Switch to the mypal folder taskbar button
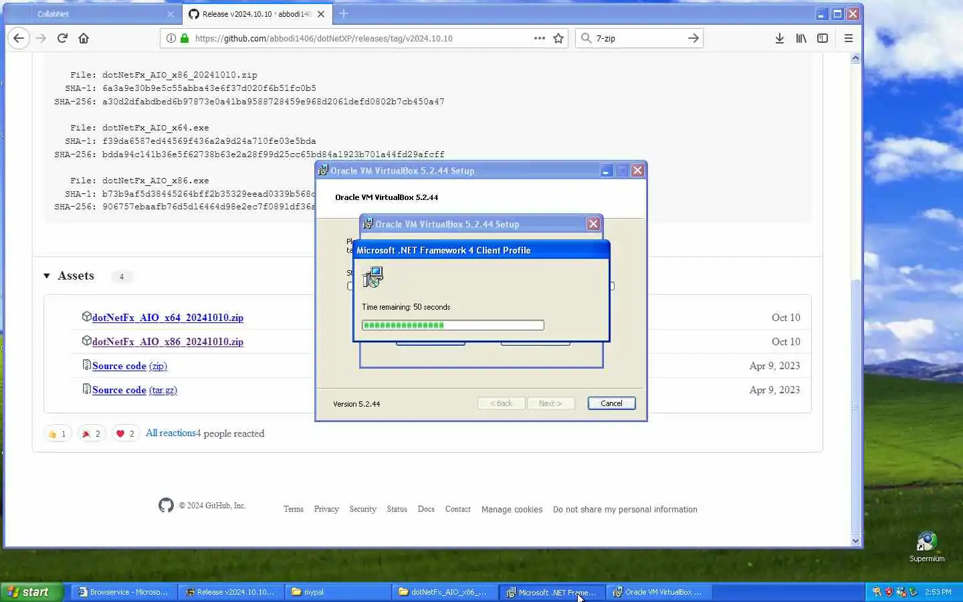 click(338, 592)
